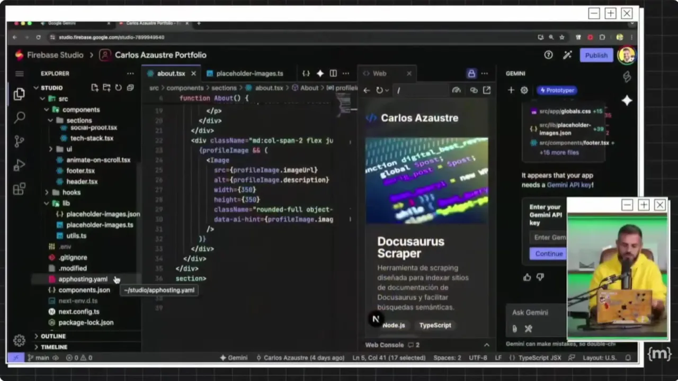Image resolution: width=678 pixels, height=381 pixels.
Task: Open the hamburger menu above Explorer
Action: [x=20, y=74]
